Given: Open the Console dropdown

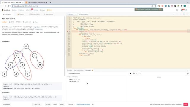Looking at the screenshot, I should coord(71,104).
